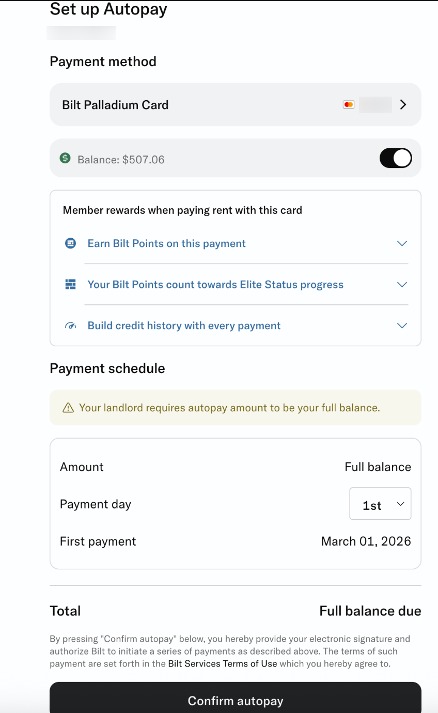Viewport: 438px width, 713px height.
Task: Click Earn Bilt Points on this payment
Action: point(166,243)
